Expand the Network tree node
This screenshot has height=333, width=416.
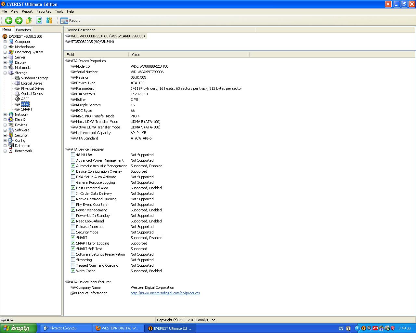[5, 114]
